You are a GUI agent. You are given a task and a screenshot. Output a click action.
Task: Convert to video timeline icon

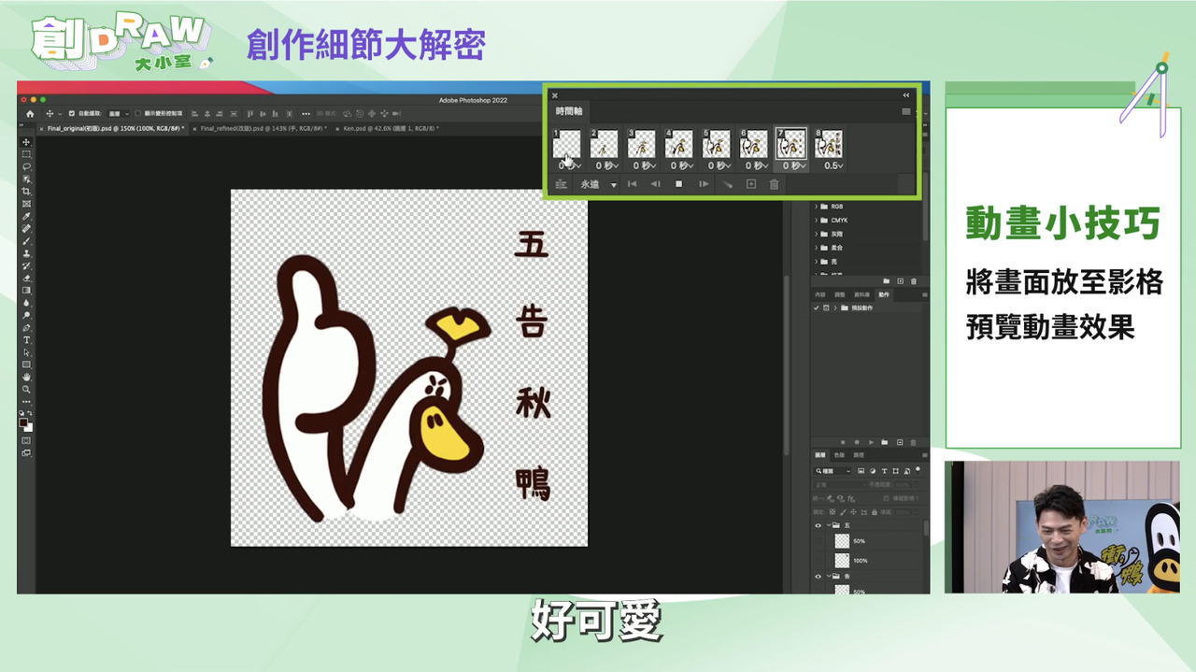tap(561, 184)
